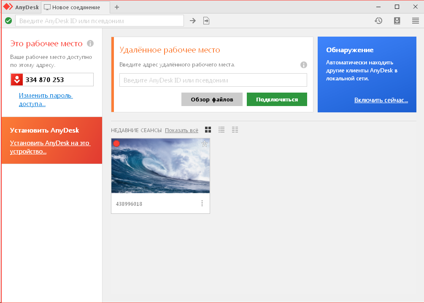Click the red icon beside ID 334 870 253
Image resolution: width=424 pixels, height=303 pixels.
coord(17,80)
